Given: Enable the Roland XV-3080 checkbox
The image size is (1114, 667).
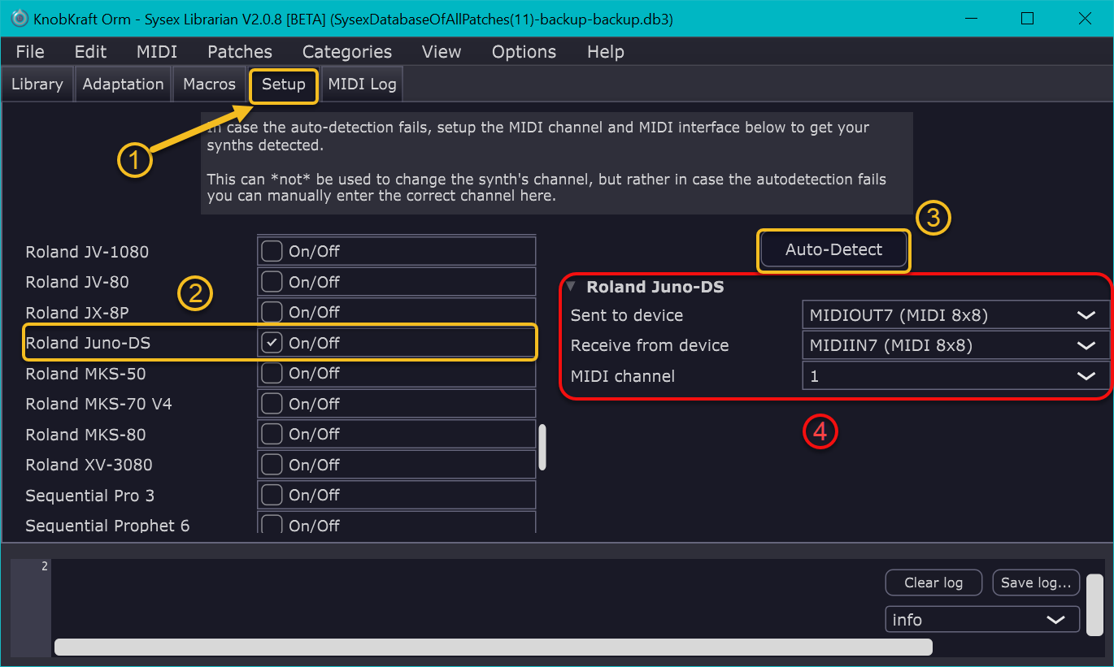Looking at the screenshot, I should pyautogui.click(x=272, y=465).
